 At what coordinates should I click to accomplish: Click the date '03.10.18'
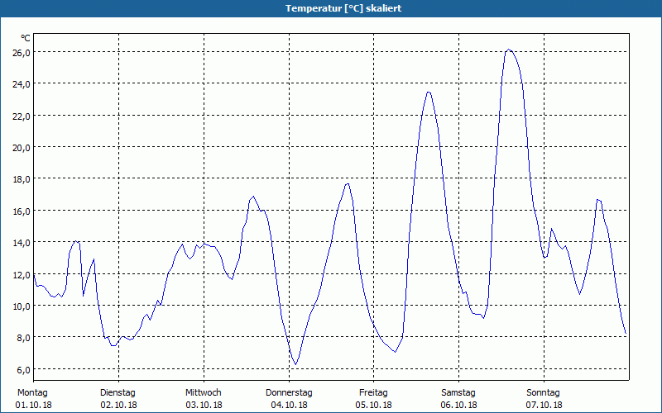(x=204, y=405)
